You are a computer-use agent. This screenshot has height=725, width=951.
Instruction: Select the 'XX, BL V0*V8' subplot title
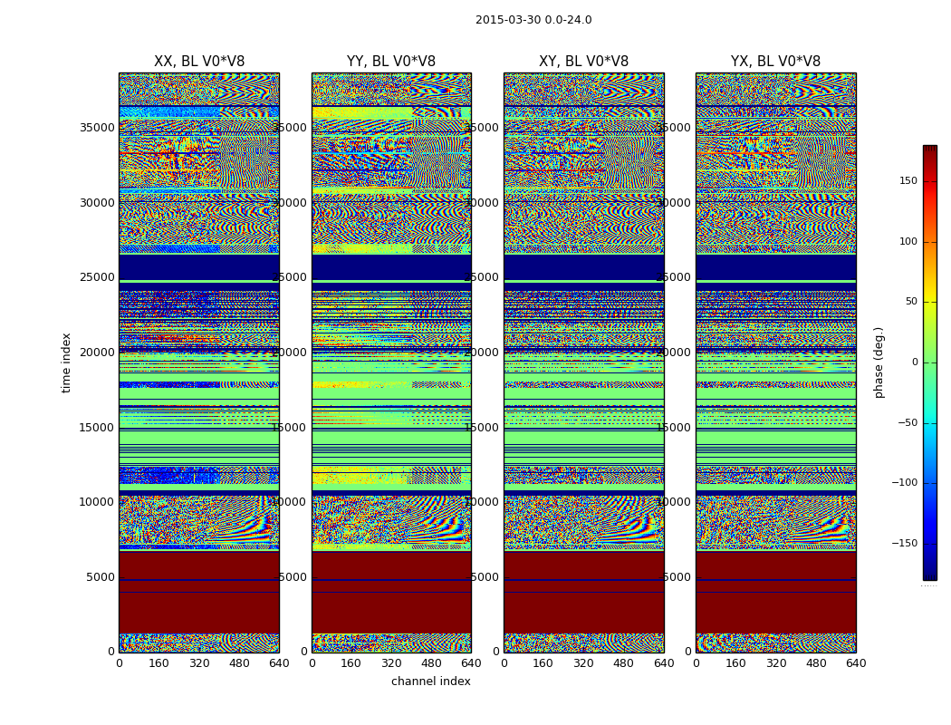tap(199, 62)
